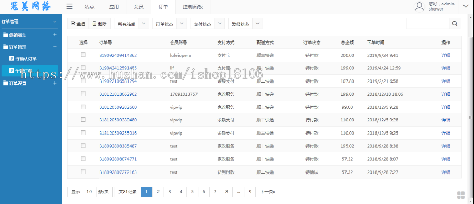Click 详细 for order B19092409414362
This screenshot has width=474, height=204.
click(x=446, y=55)
